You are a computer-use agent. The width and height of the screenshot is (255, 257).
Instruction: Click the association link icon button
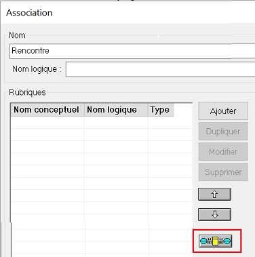point(216,241)
